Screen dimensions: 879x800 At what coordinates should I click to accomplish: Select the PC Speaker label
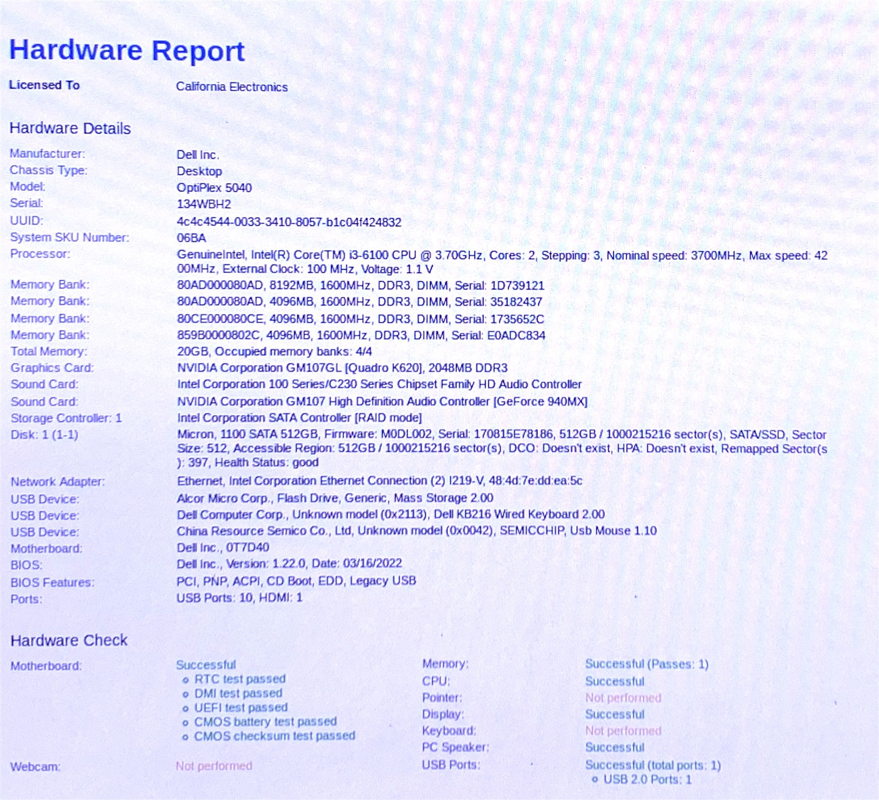[x=455, y=747]
